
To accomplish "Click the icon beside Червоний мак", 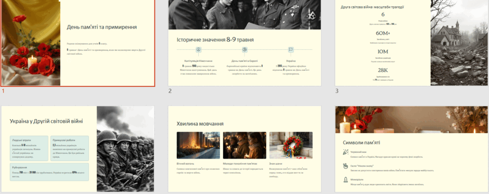I will coord(345,152).
